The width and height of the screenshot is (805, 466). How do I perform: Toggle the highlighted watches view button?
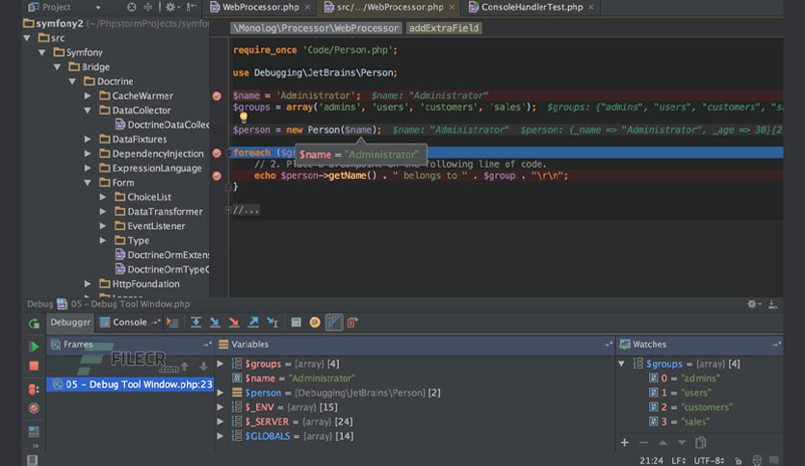(x=334, y=323)
